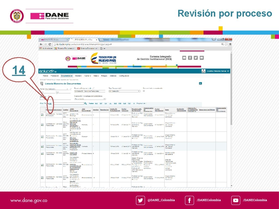Open the Mejora menu

(x=96, y=76)
